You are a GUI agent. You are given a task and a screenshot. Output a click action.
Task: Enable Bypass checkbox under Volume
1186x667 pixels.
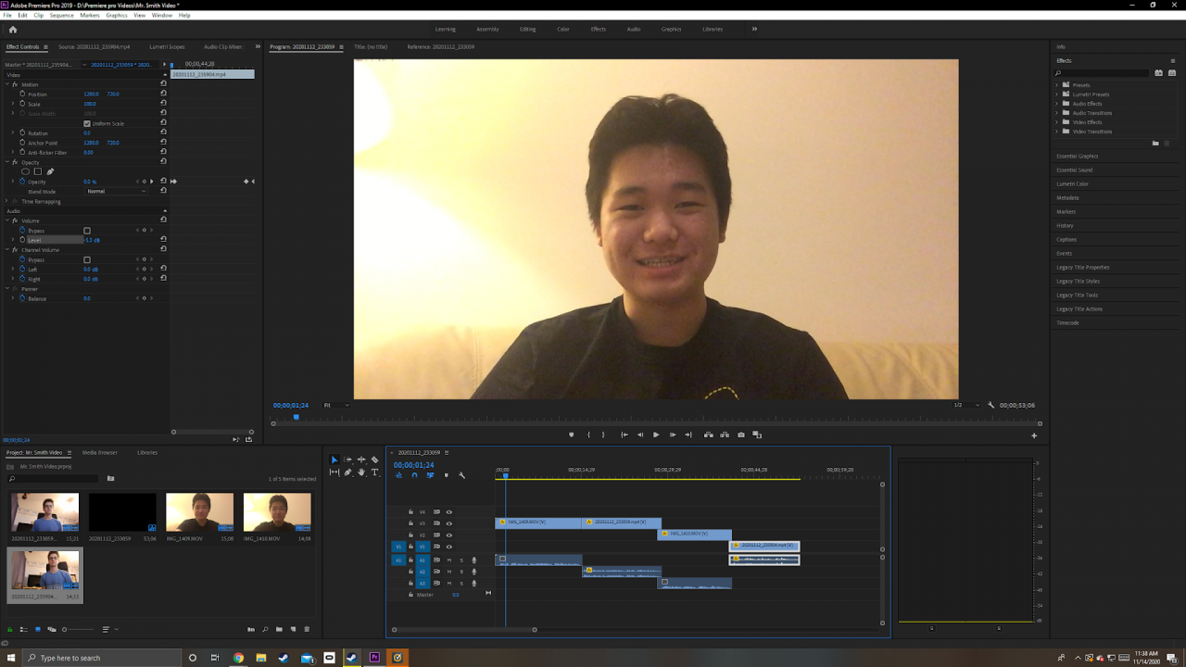87,231
